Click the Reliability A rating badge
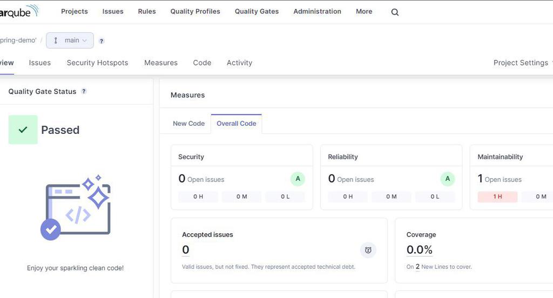The width and height of the screenshot is (553, 298). click(447, 179)
